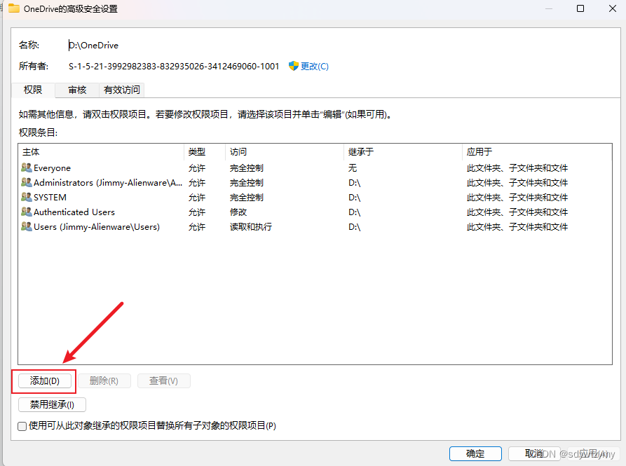This screenshot has width=626, height=466.
Task: Maximize the advanced security window
Action: tap(580, 8)
